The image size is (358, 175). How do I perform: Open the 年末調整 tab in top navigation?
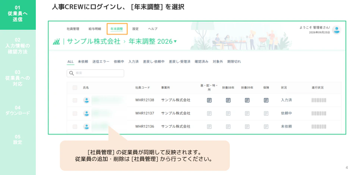(117, 29)
